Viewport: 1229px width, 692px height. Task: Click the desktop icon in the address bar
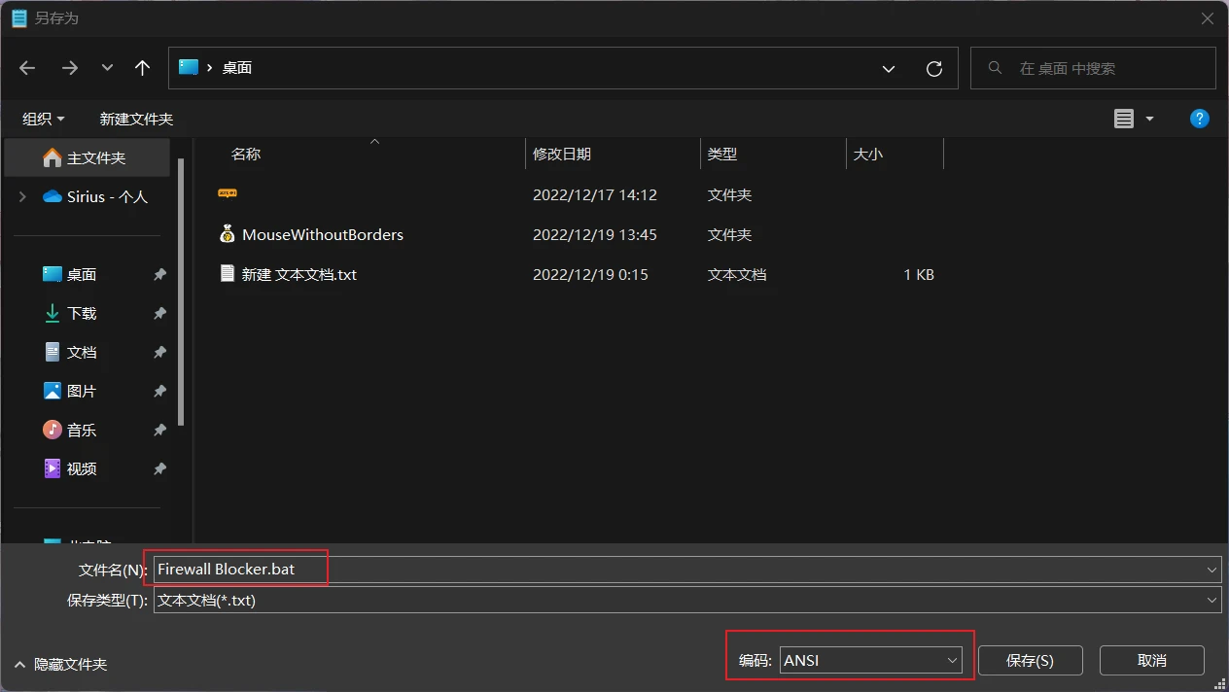[189, 68]
